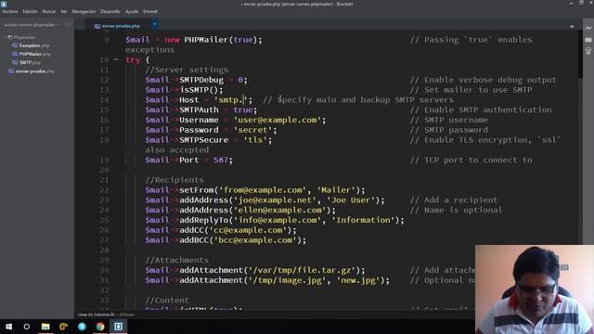Click 'ellen@example.com' address string
This screenshot has width=594, height=334.
pos(280,211)
